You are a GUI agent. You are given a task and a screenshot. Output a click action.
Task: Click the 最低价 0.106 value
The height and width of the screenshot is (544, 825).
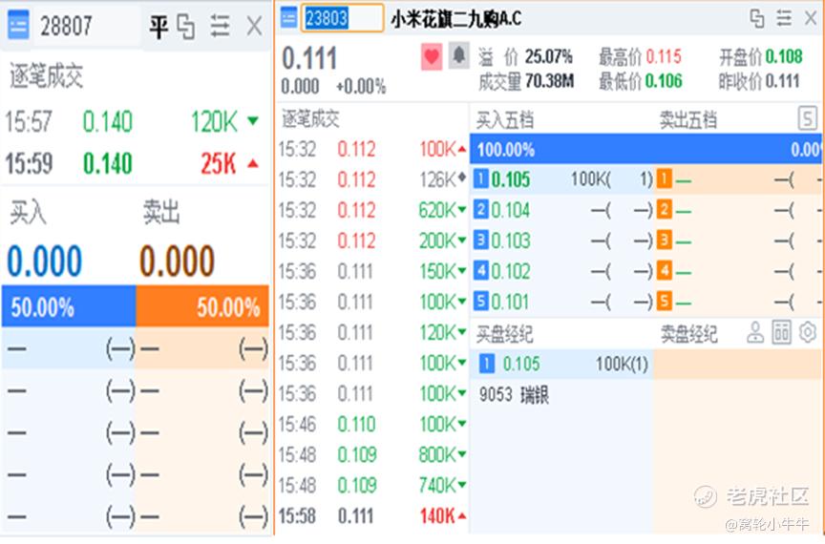pos(664,81)
